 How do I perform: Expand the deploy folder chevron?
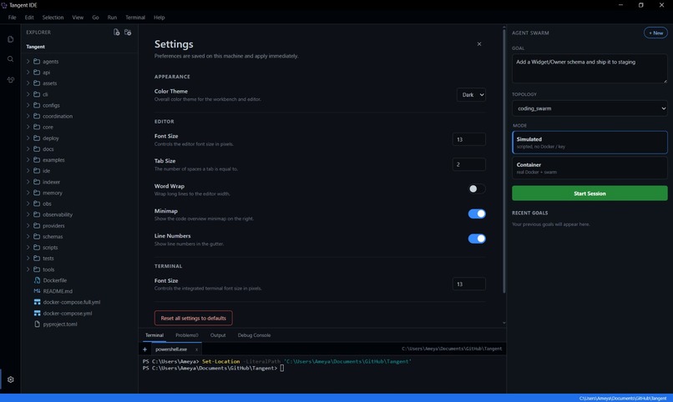[28, 138]
